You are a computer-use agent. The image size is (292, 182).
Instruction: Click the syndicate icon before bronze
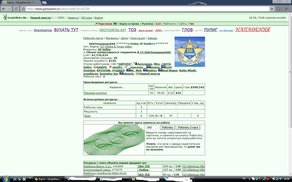pos(149,67)
